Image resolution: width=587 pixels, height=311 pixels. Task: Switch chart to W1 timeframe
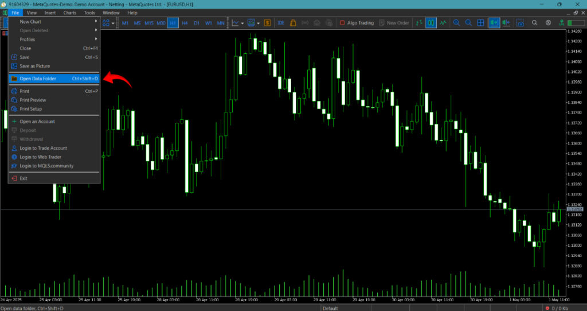(x=209, y=23)
